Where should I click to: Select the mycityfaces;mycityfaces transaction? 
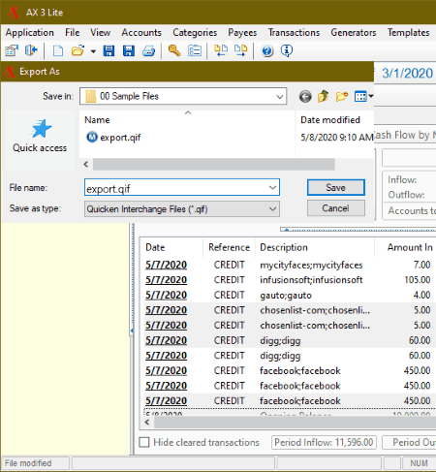click(x=311, y=265)
